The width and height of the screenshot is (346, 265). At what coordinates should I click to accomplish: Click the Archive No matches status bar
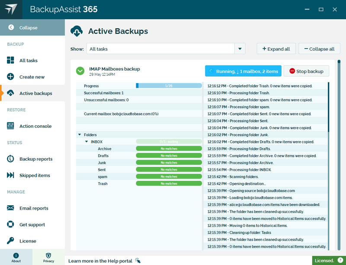(169, 149)
